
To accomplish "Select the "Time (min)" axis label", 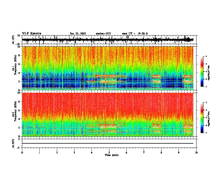I will click(112, 155).
